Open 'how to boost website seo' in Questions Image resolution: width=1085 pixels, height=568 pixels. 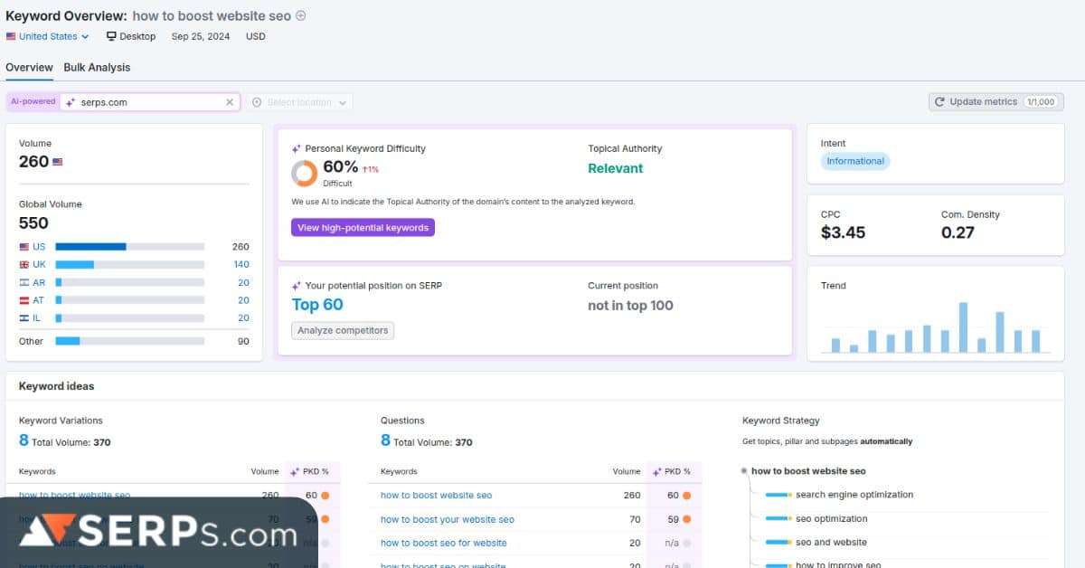[436, 496]
